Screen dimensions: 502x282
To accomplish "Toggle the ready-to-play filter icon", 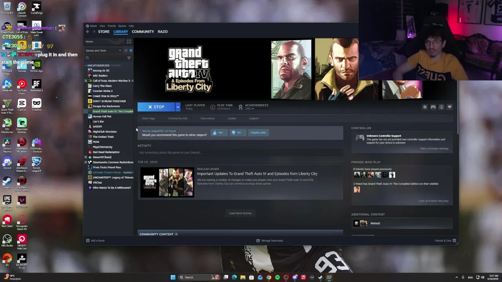I will click(x=131, y=51).
